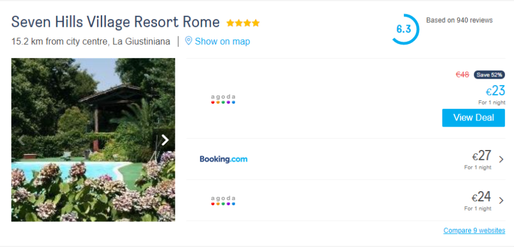Click the Booking.com logo
Screen dimensions: 514x247
tap(223, 159)
